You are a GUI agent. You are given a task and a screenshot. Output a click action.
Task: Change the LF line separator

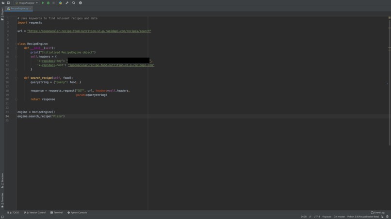click(x=310, y=217)
